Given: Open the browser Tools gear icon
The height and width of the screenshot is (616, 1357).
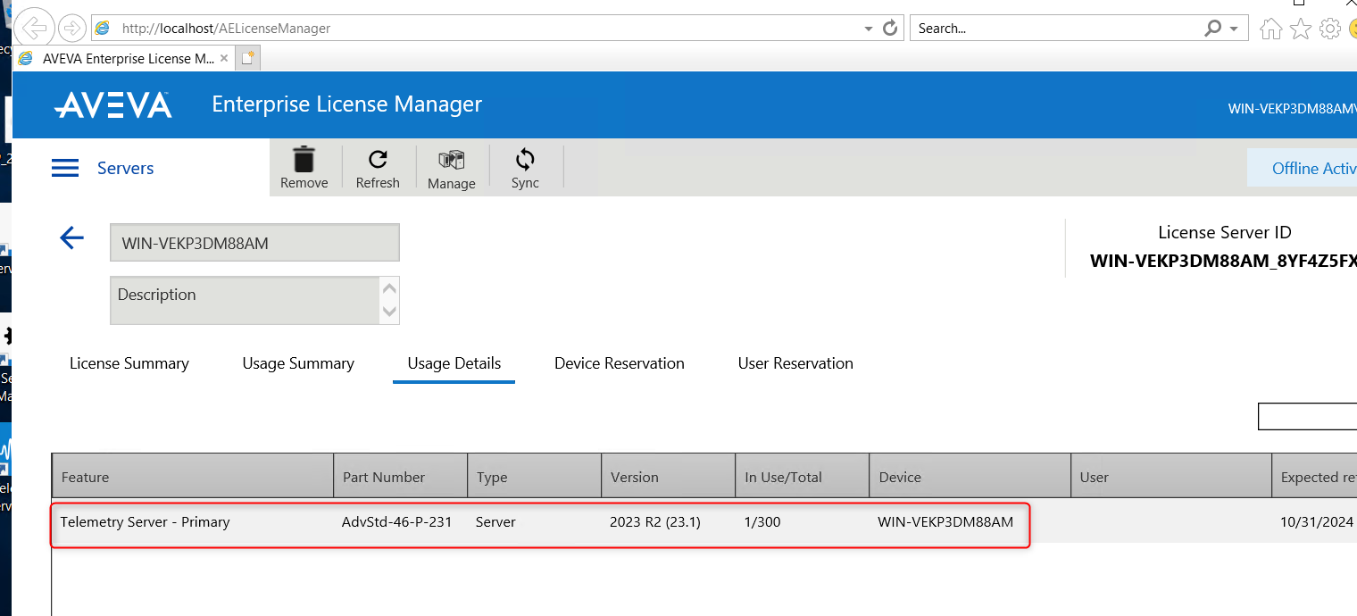Looking at the screenshot, I should [x=1330, y=29].
